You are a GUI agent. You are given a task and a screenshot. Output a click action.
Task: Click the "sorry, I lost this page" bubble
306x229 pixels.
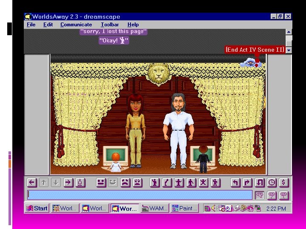pos(113,32)
